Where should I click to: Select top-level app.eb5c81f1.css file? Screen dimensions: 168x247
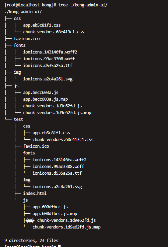[42, 25]
